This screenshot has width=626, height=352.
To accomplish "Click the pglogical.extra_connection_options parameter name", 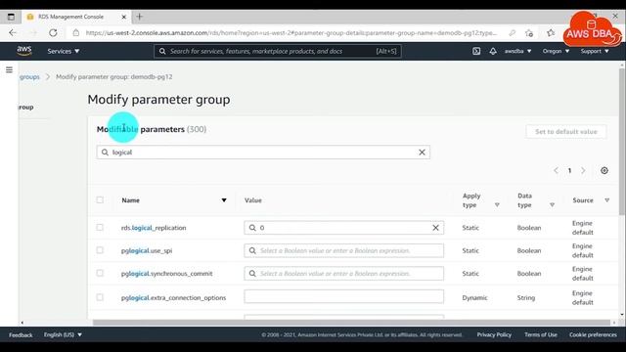I will coord(174,297).
